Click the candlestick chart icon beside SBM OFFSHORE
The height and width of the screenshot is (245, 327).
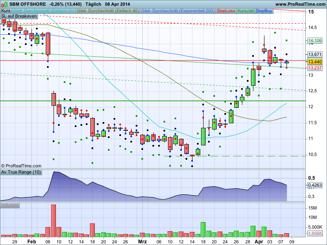point(4,4)
